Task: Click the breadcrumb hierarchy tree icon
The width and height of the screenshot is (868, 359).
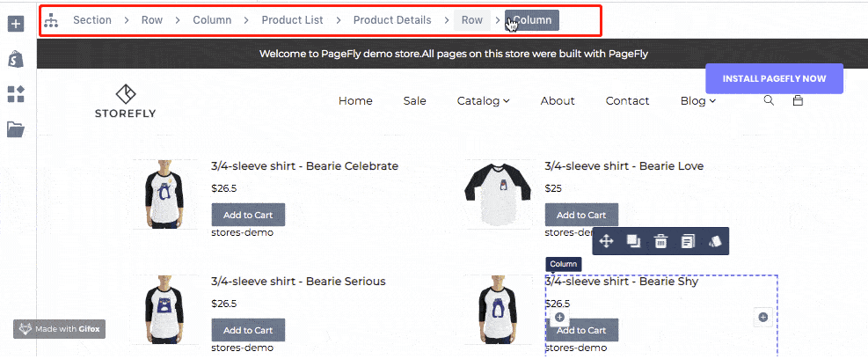Action: click(x=51, y=20)
